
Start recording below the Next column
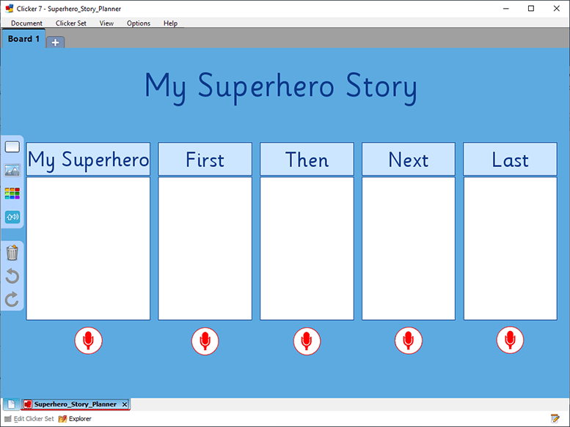[x=409, y=341]
